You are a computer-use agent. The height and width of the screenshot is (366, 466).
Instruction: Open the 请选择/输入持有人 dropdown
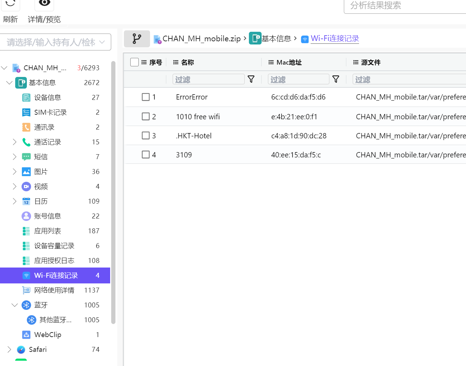pyautogui.click(x=55, y=42)
